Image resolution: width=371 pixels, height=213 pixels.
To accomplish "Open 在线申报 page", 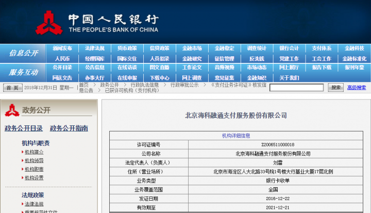I will pos(127,78).
